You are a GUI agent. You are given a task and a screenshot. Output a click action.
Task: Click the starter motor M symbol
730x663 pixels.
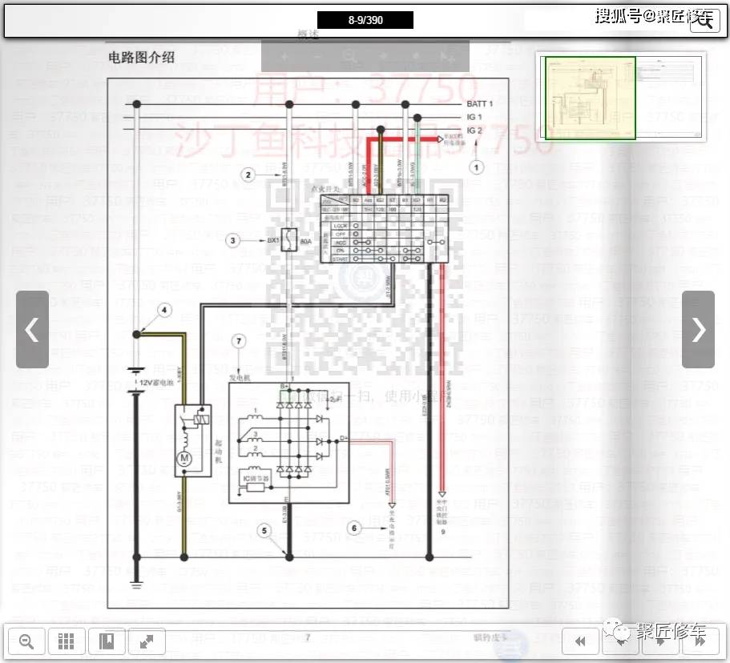pyautogui.click(x=184, y=457)
